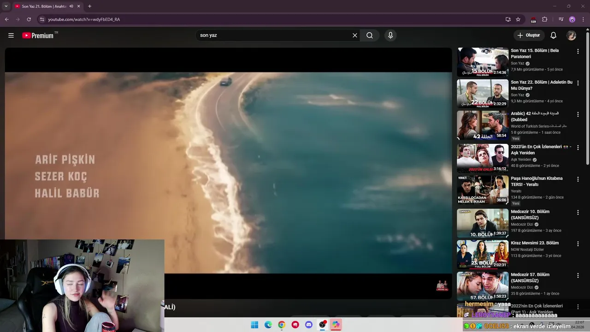590x332 pixels.
Task: Visit Aşk Yeniden channel name
Action: tap(521, 160)
